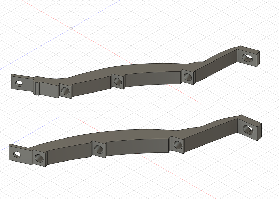This screenshot has height=199, width=279.
Task: Click the small hole on upper bracket's left tab
Action: [x=19, y=83]
